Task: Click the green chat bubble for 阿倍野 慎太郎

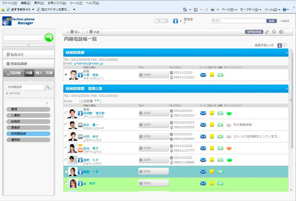Action: pyautogui.click(x=229, y=113)
